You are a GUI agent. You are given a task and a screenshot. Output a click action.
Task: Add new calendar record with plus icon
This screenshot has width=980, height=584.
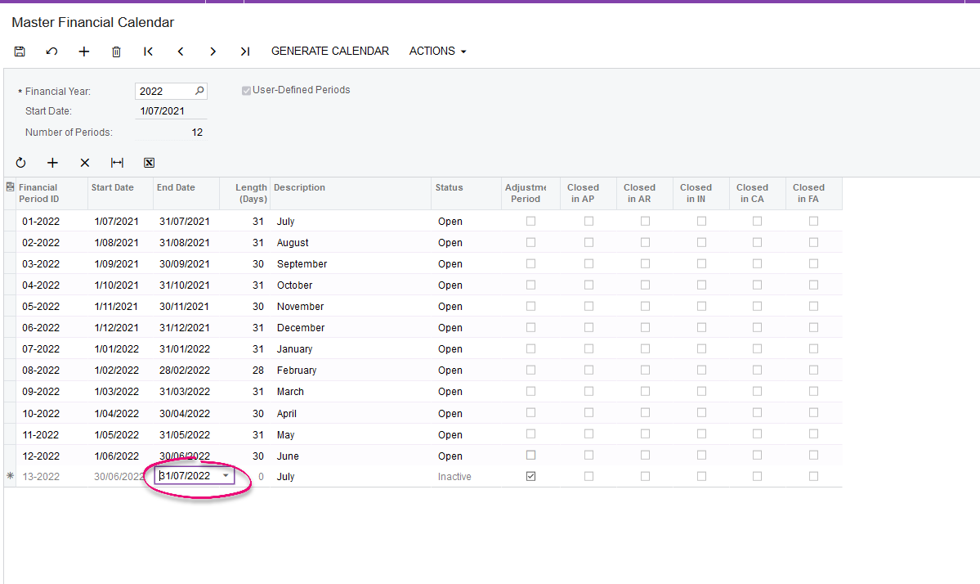[83, 52]
